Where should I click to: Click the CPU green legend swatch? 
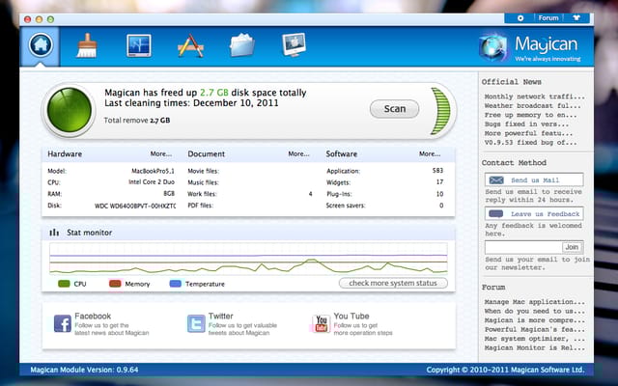click(x=64, y=284)
